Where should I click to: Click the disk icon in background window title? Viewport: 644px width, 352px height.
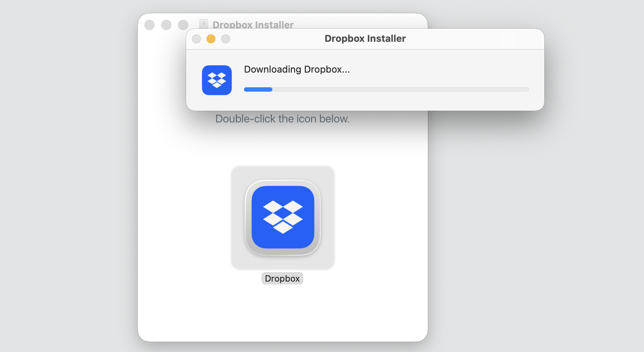click(204, 24)
